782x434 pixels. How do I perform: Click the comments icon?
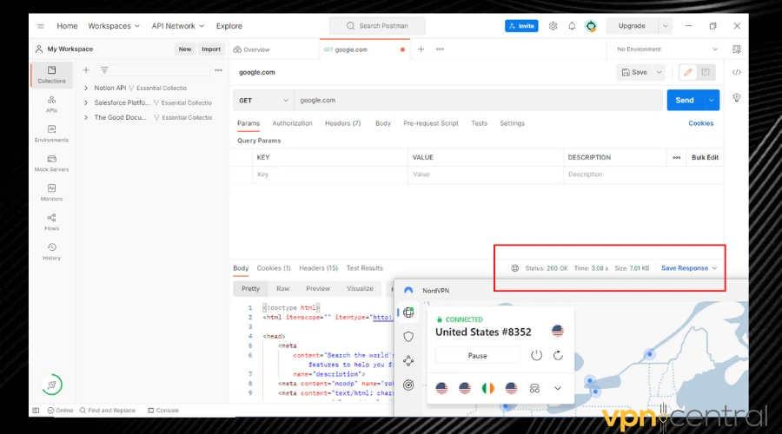[x=706, y=72]
